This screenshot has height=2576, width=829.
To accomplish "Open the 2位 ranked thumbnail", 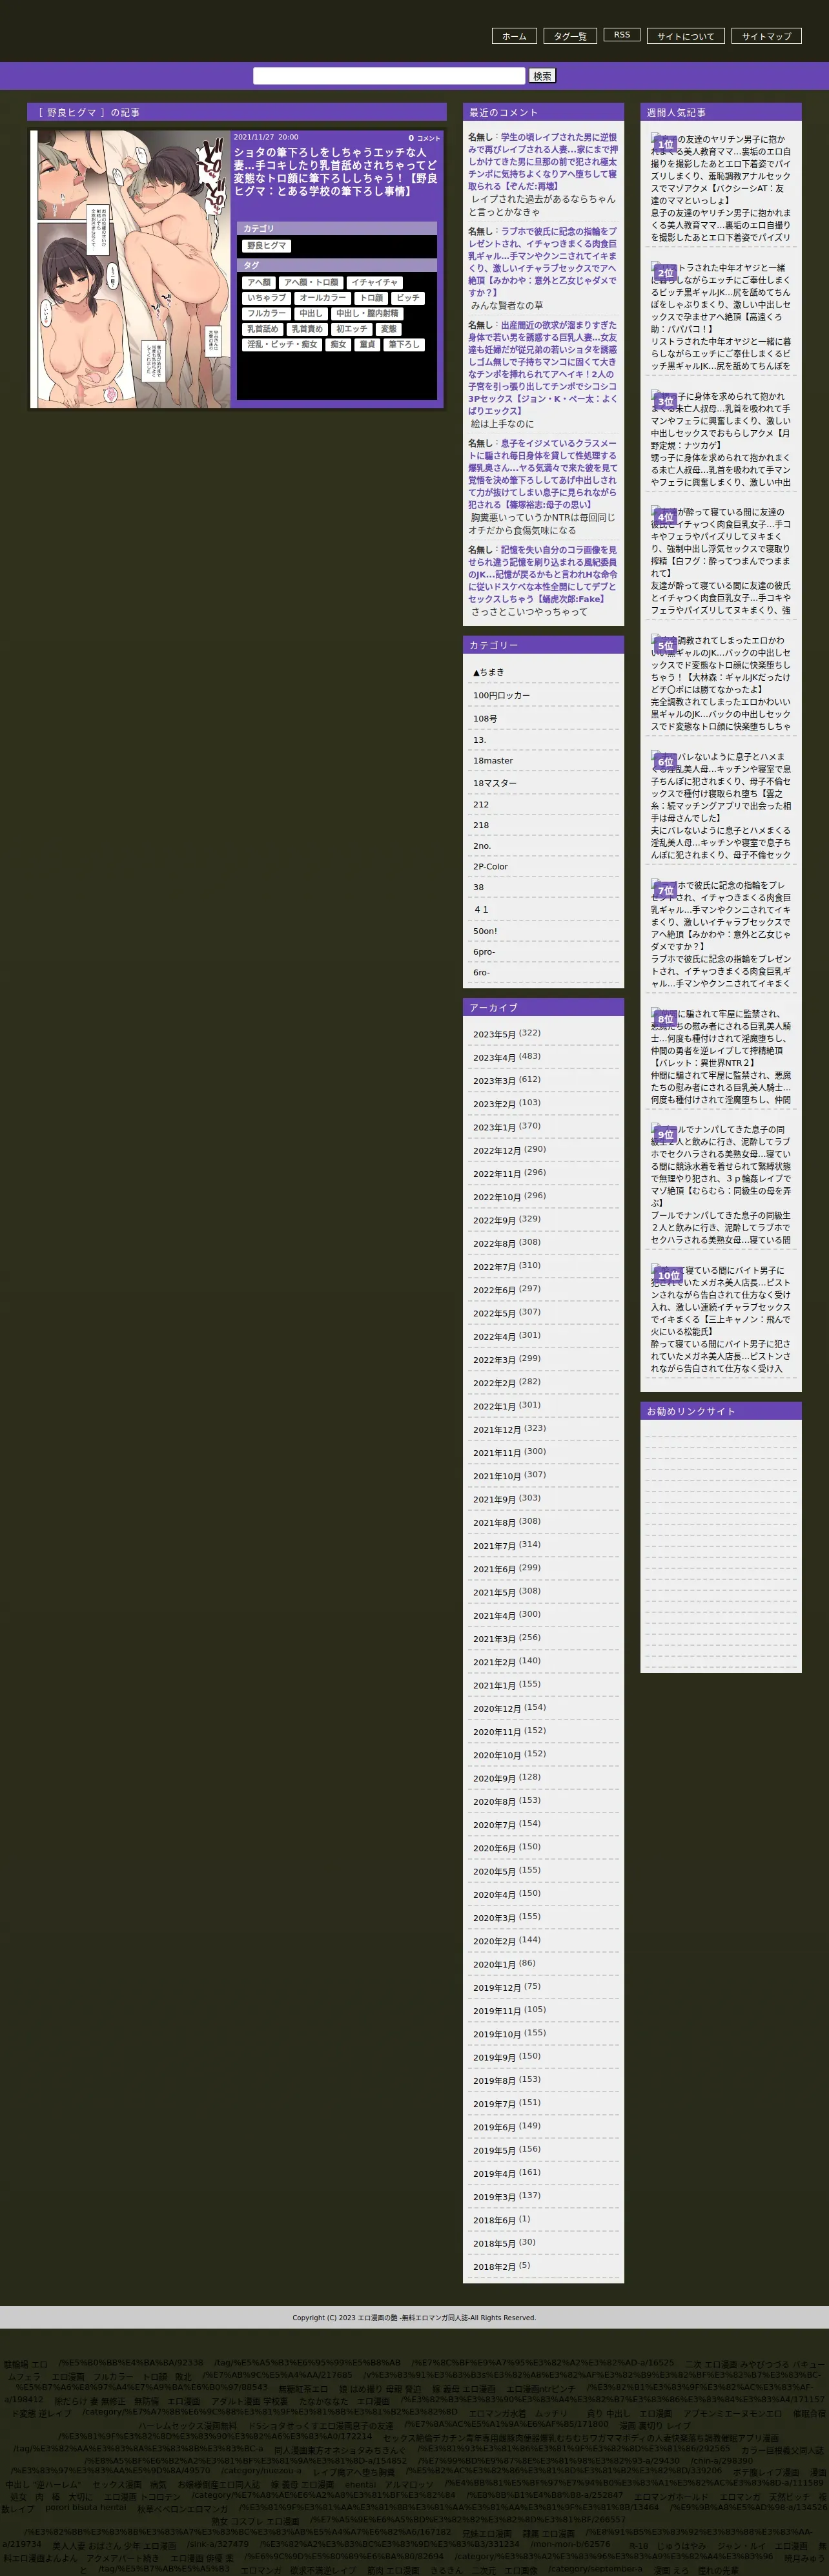I will 665,272.
